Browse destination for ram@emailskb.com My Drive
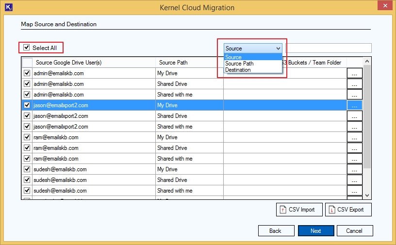Image resolution: width=396 pixels, height=245 pixels. [x=355, y=137]
